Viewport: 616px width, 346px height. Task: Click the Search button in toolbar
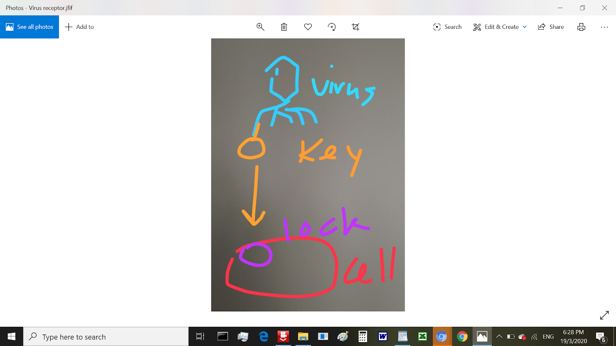447,27
